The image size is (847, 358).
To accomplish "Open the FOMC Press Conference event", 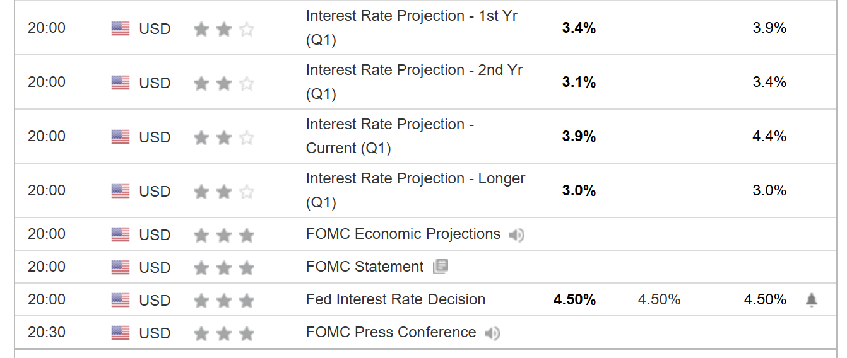I will pyautogui.click(x=391, y=333).
